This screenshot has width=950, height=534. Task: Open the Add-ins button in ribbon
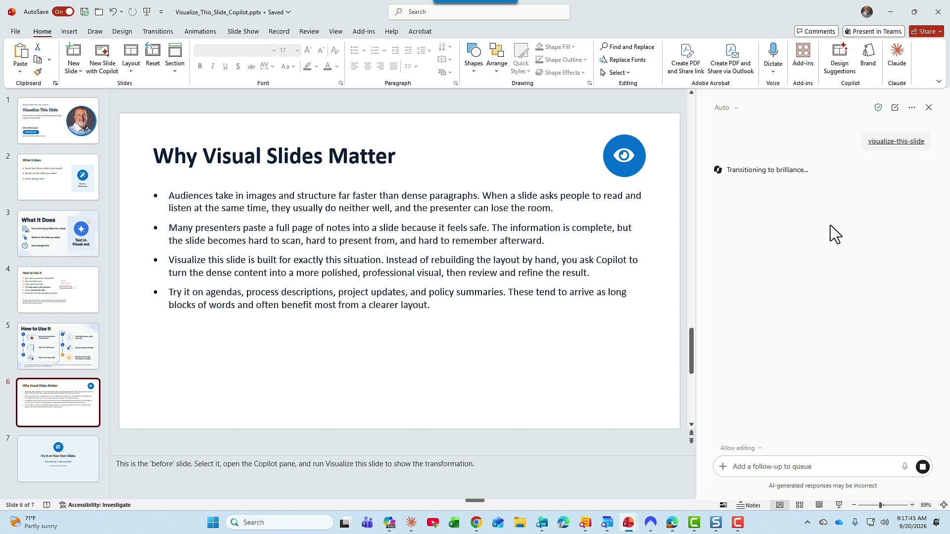pos(803,54)
